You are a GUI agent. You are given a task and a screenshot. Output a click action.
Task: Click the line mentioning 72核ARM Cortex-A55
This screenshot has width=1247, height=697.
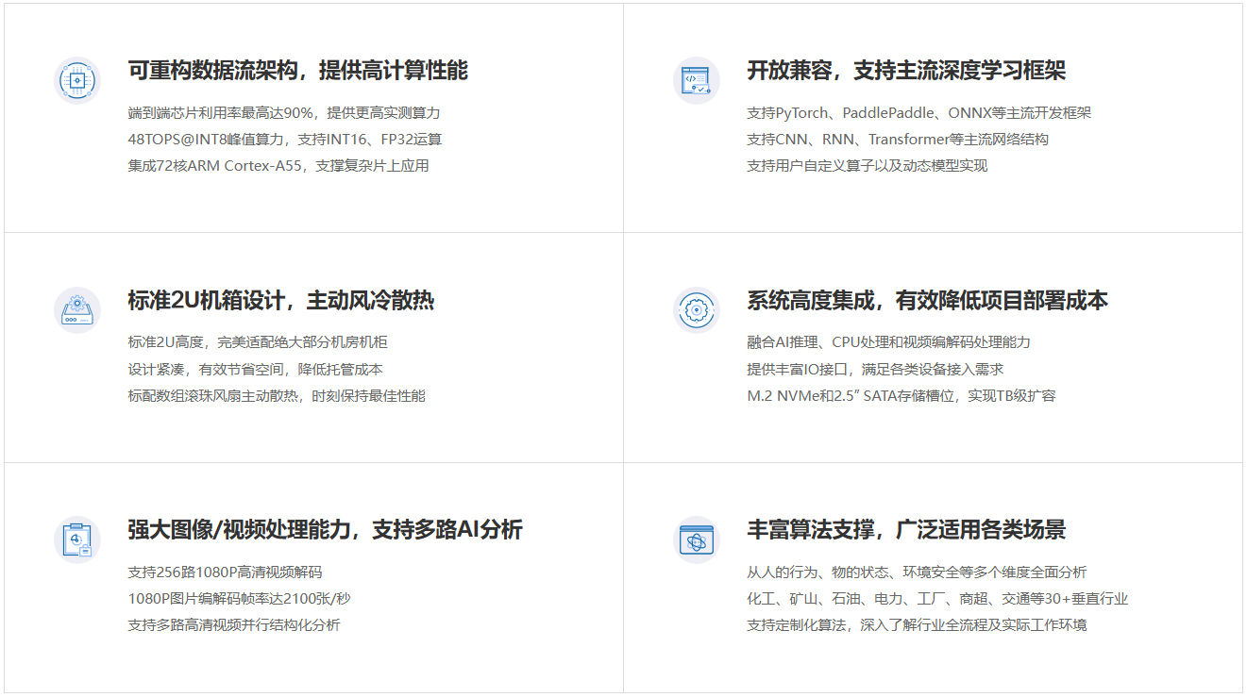click(278, 166)
